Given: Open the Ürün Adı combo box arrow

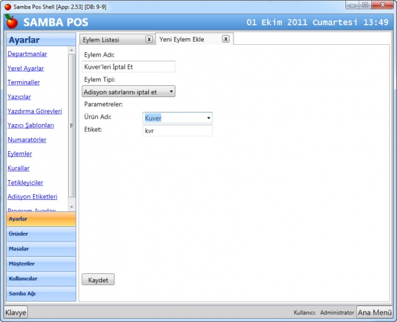Looking at the screenshot, I should (208, 118).
